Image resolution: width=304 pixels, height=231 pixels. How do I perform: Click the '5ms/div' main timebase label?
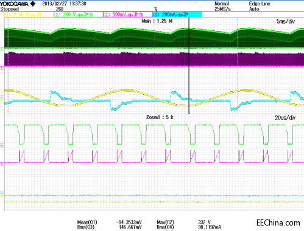coord(286,21)
